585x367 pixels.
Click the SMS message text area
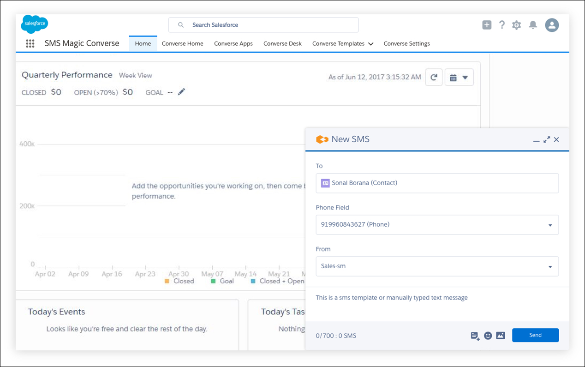(x=437, y=304)
